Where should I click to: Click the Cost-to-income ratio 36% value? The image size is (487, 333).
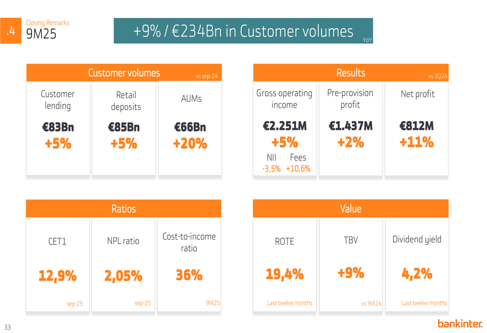coord(189,275)
